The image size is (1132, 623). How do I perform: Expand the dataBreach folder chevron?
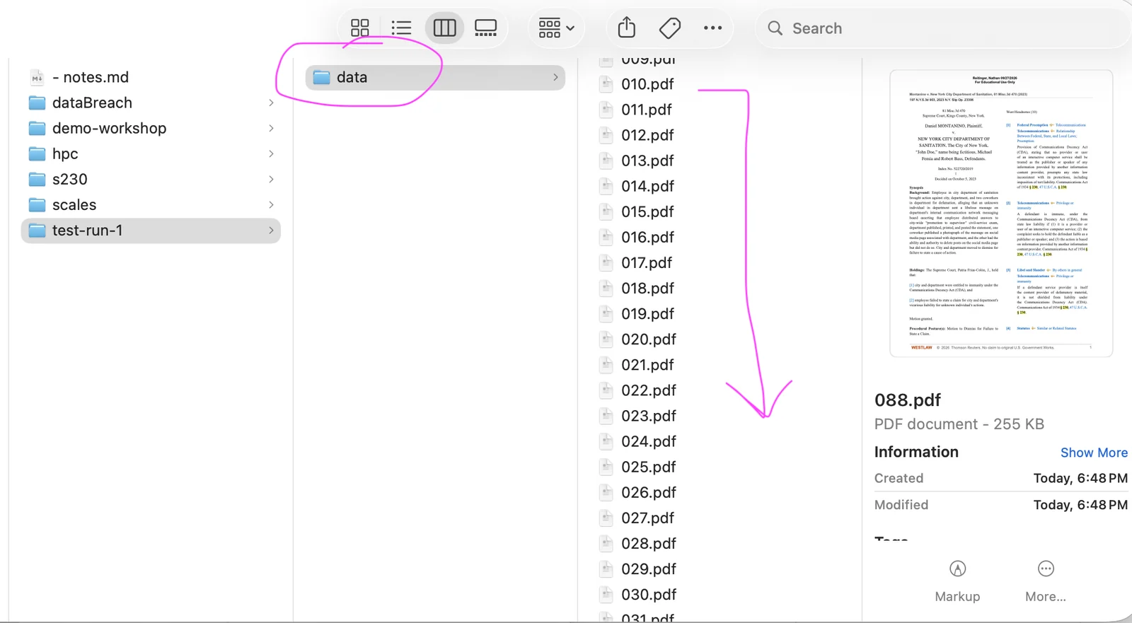[x=271, y=103]
